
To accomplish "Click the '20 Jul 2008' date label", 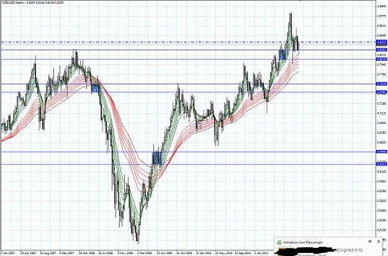I will (106, 253).
